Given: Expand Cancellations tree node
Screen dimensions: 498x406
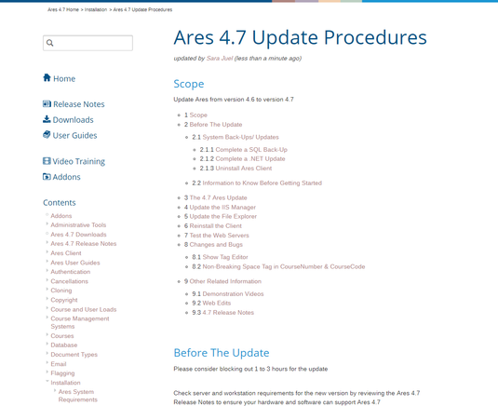Looking at the screenshot, I should click(47, 280).
